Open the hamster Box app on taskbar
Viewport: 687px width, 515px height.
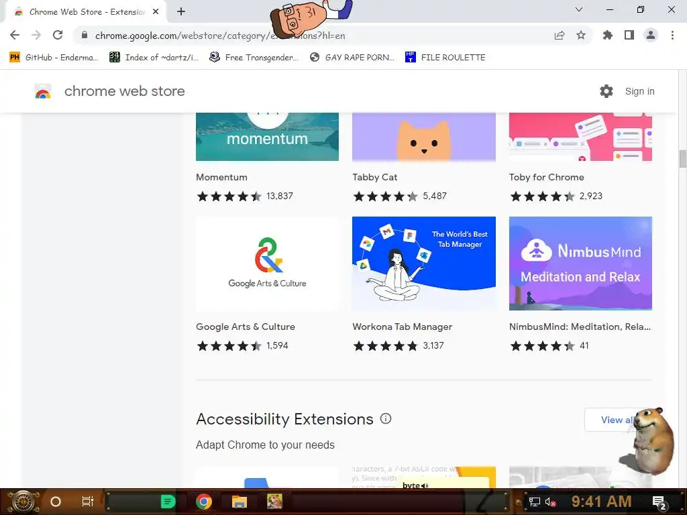(x=274, y=502)
